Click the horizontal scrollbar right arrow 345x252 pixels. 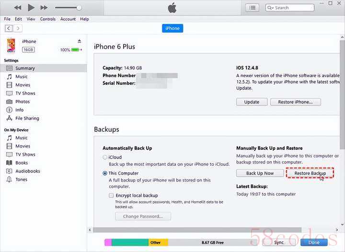tap(337, 230)
